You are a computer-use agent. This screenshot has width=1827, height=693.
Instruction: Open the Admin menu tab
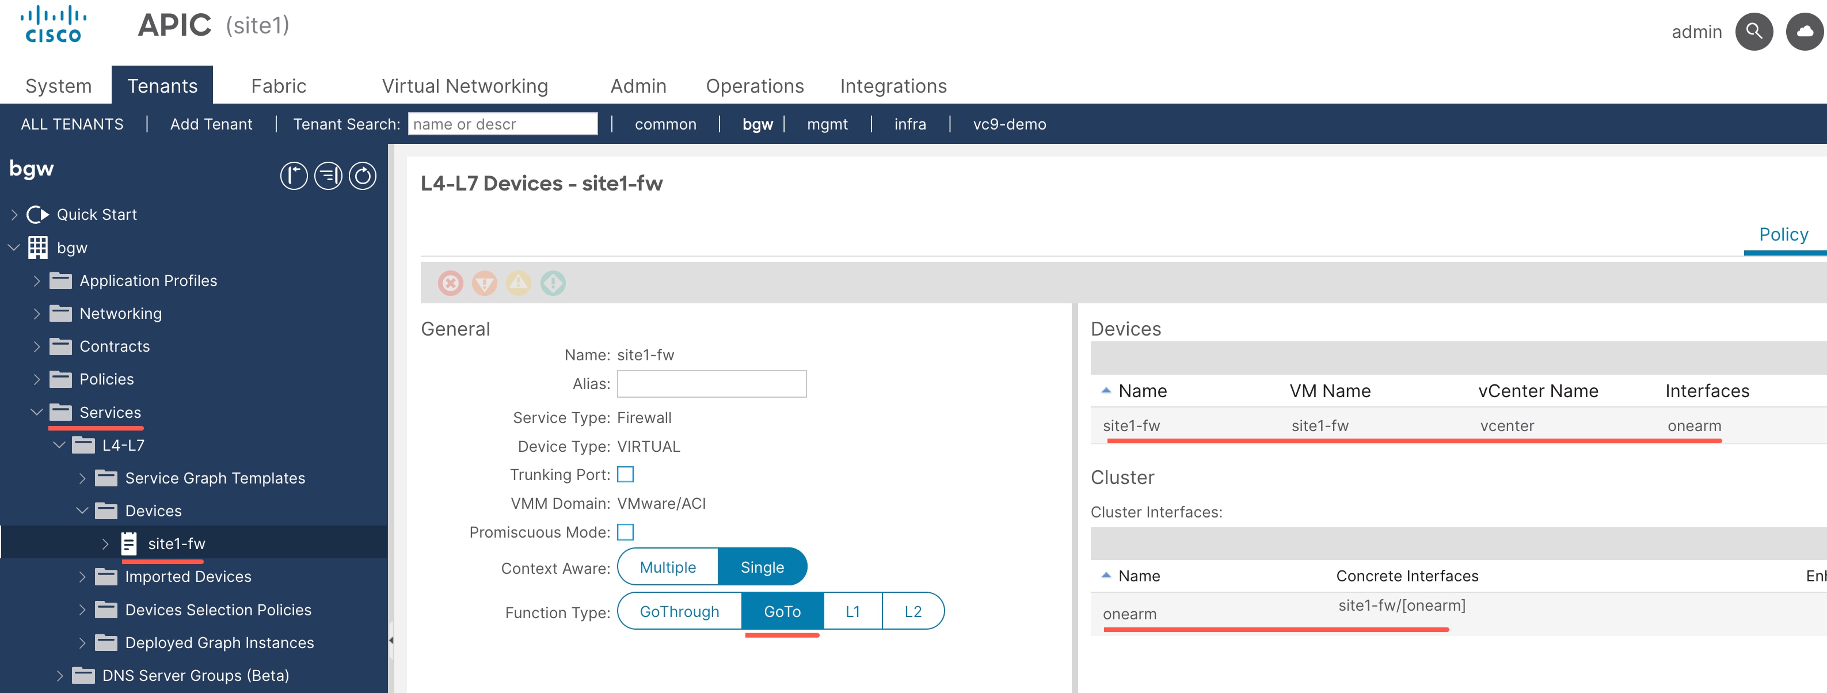(x=638, y=86)
